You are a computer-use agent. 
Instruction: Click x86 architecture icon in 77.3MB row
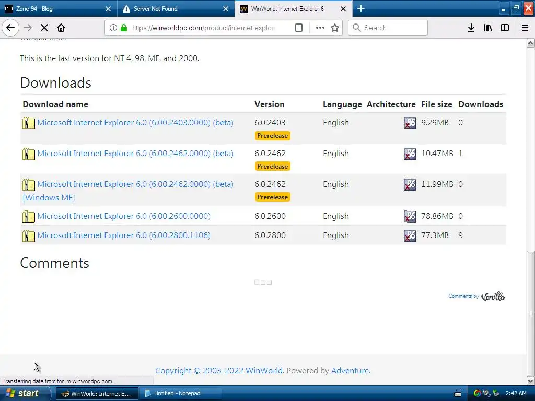coord(410,235)
